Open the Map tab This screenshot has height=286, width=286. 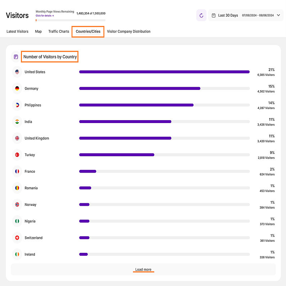point(38,32)
